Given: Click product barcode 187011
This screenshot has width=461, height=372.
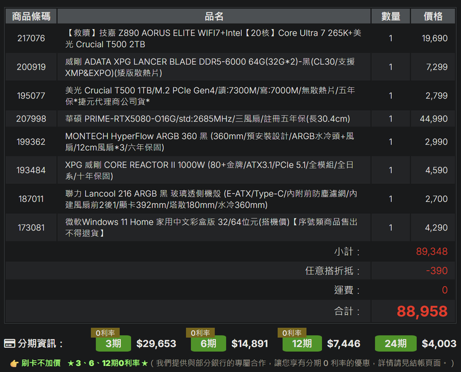Looking at the screenshot, I should point(31,199).
